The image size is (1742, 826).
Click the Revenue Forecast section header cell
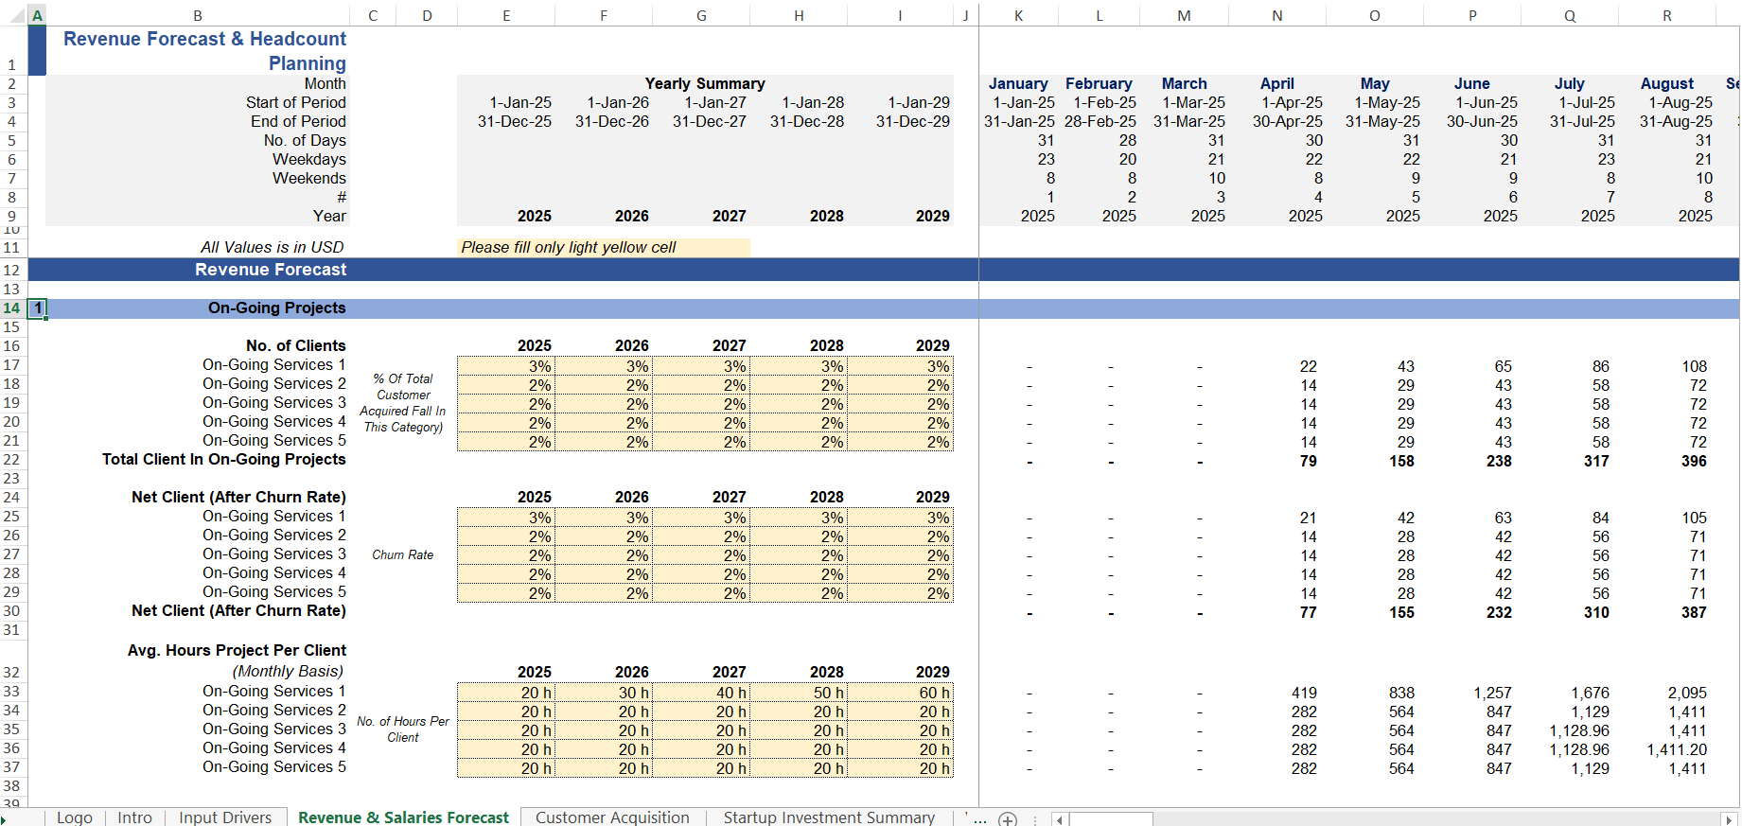click(x=271, y=270)
